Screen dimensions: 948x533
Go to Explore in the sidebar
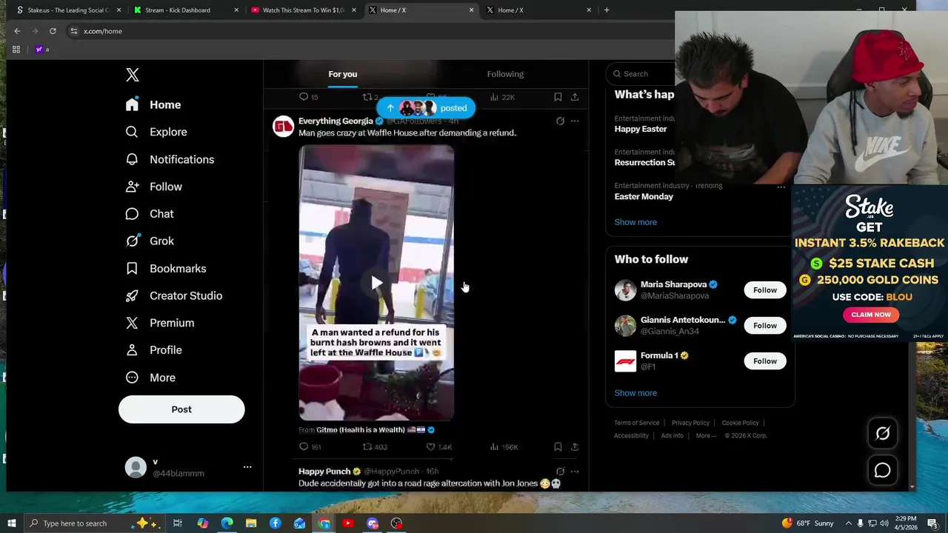(x=156, y=132)
